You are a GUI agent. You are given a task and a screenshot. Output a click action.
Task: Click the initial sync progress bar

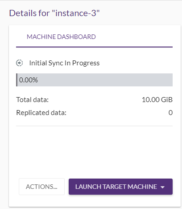pos(94,80)
